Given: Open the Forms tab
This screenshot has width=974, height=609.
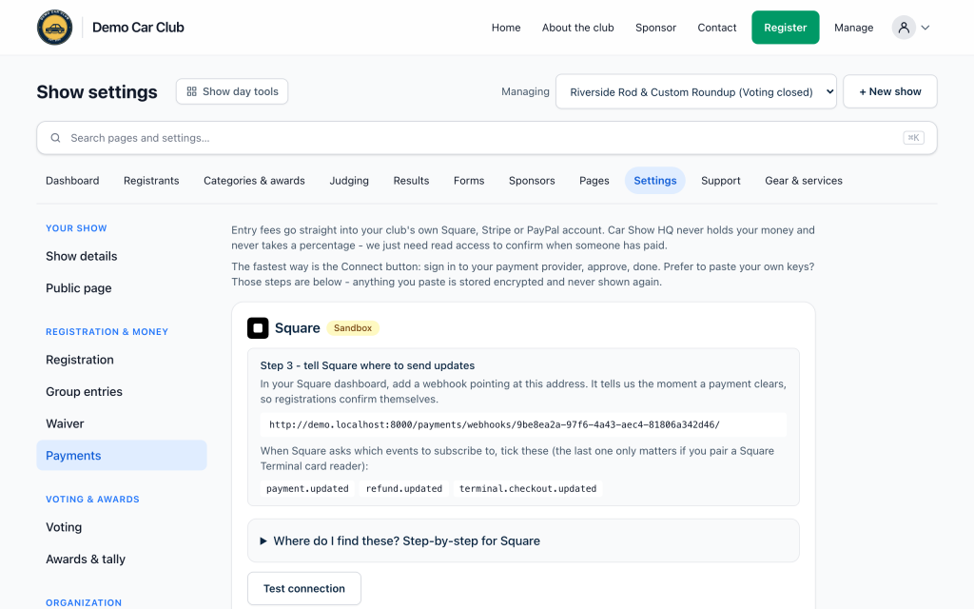Looking at the screenshot, I should click(469, 181).
